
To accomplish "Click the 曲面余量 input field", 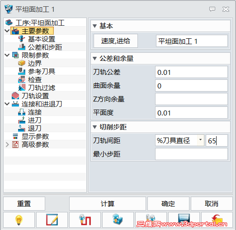I will [191, 86].
